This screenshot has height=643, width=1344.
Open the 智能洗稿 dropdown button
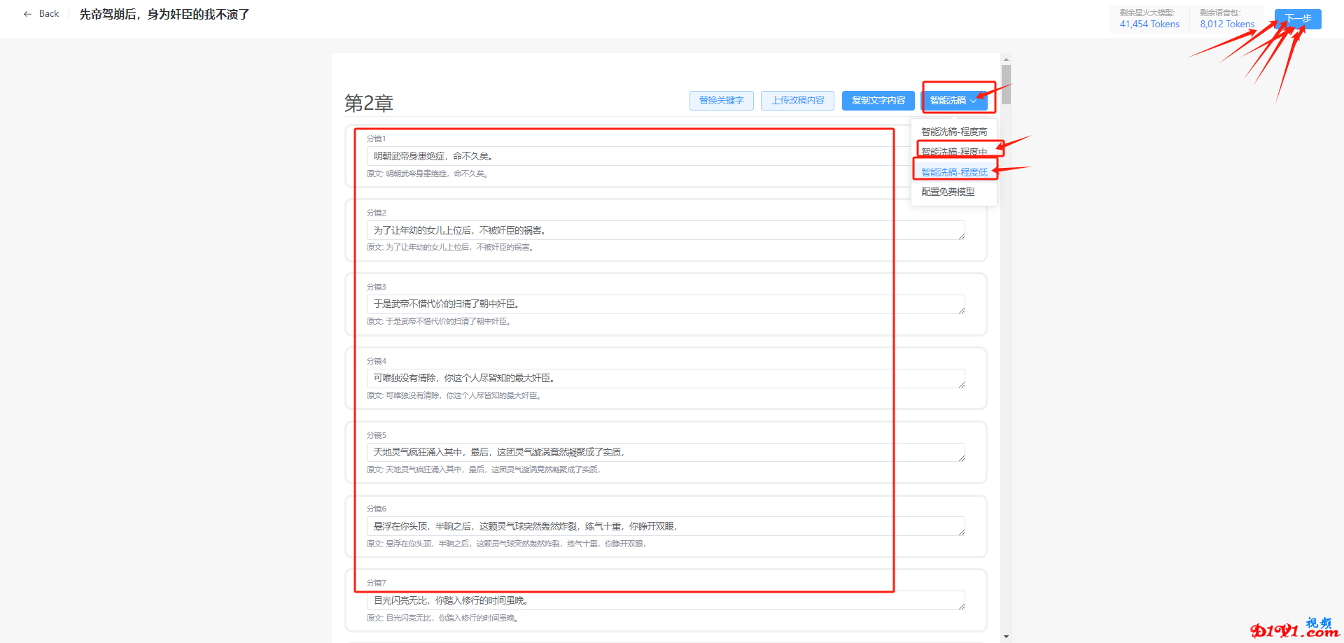point(953,101)
